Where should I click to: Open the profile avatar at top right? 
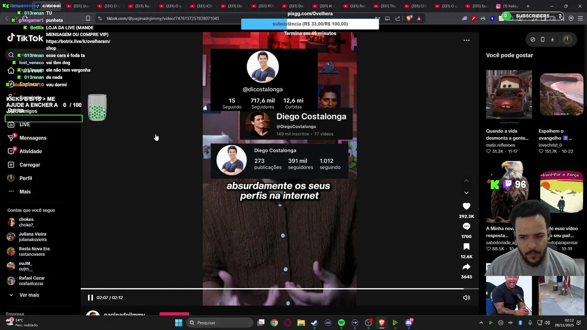[567, 39]
